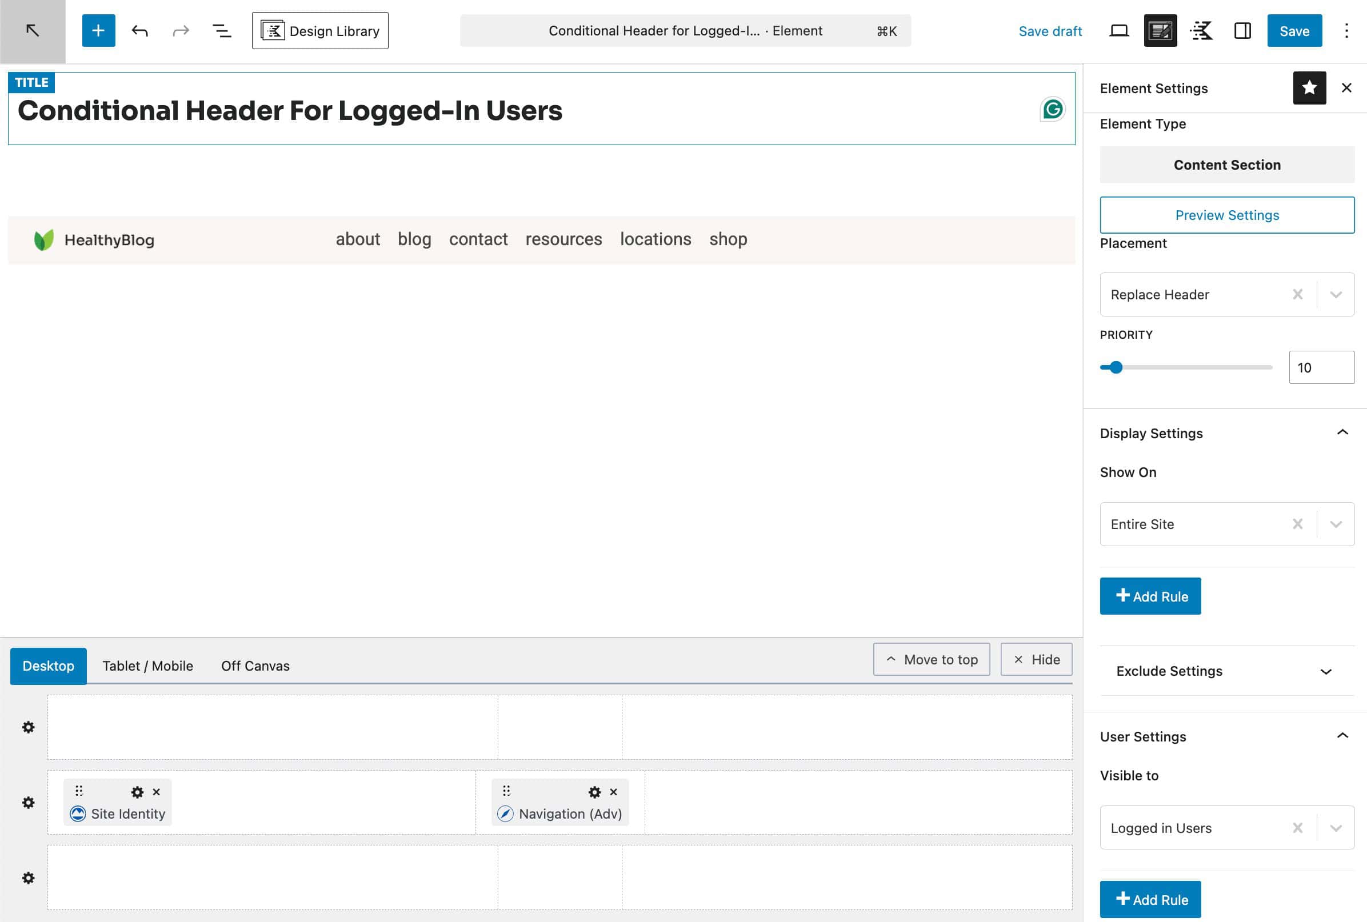Open the Kadence settings icon in toolbar

click(x=1201, y=31)
